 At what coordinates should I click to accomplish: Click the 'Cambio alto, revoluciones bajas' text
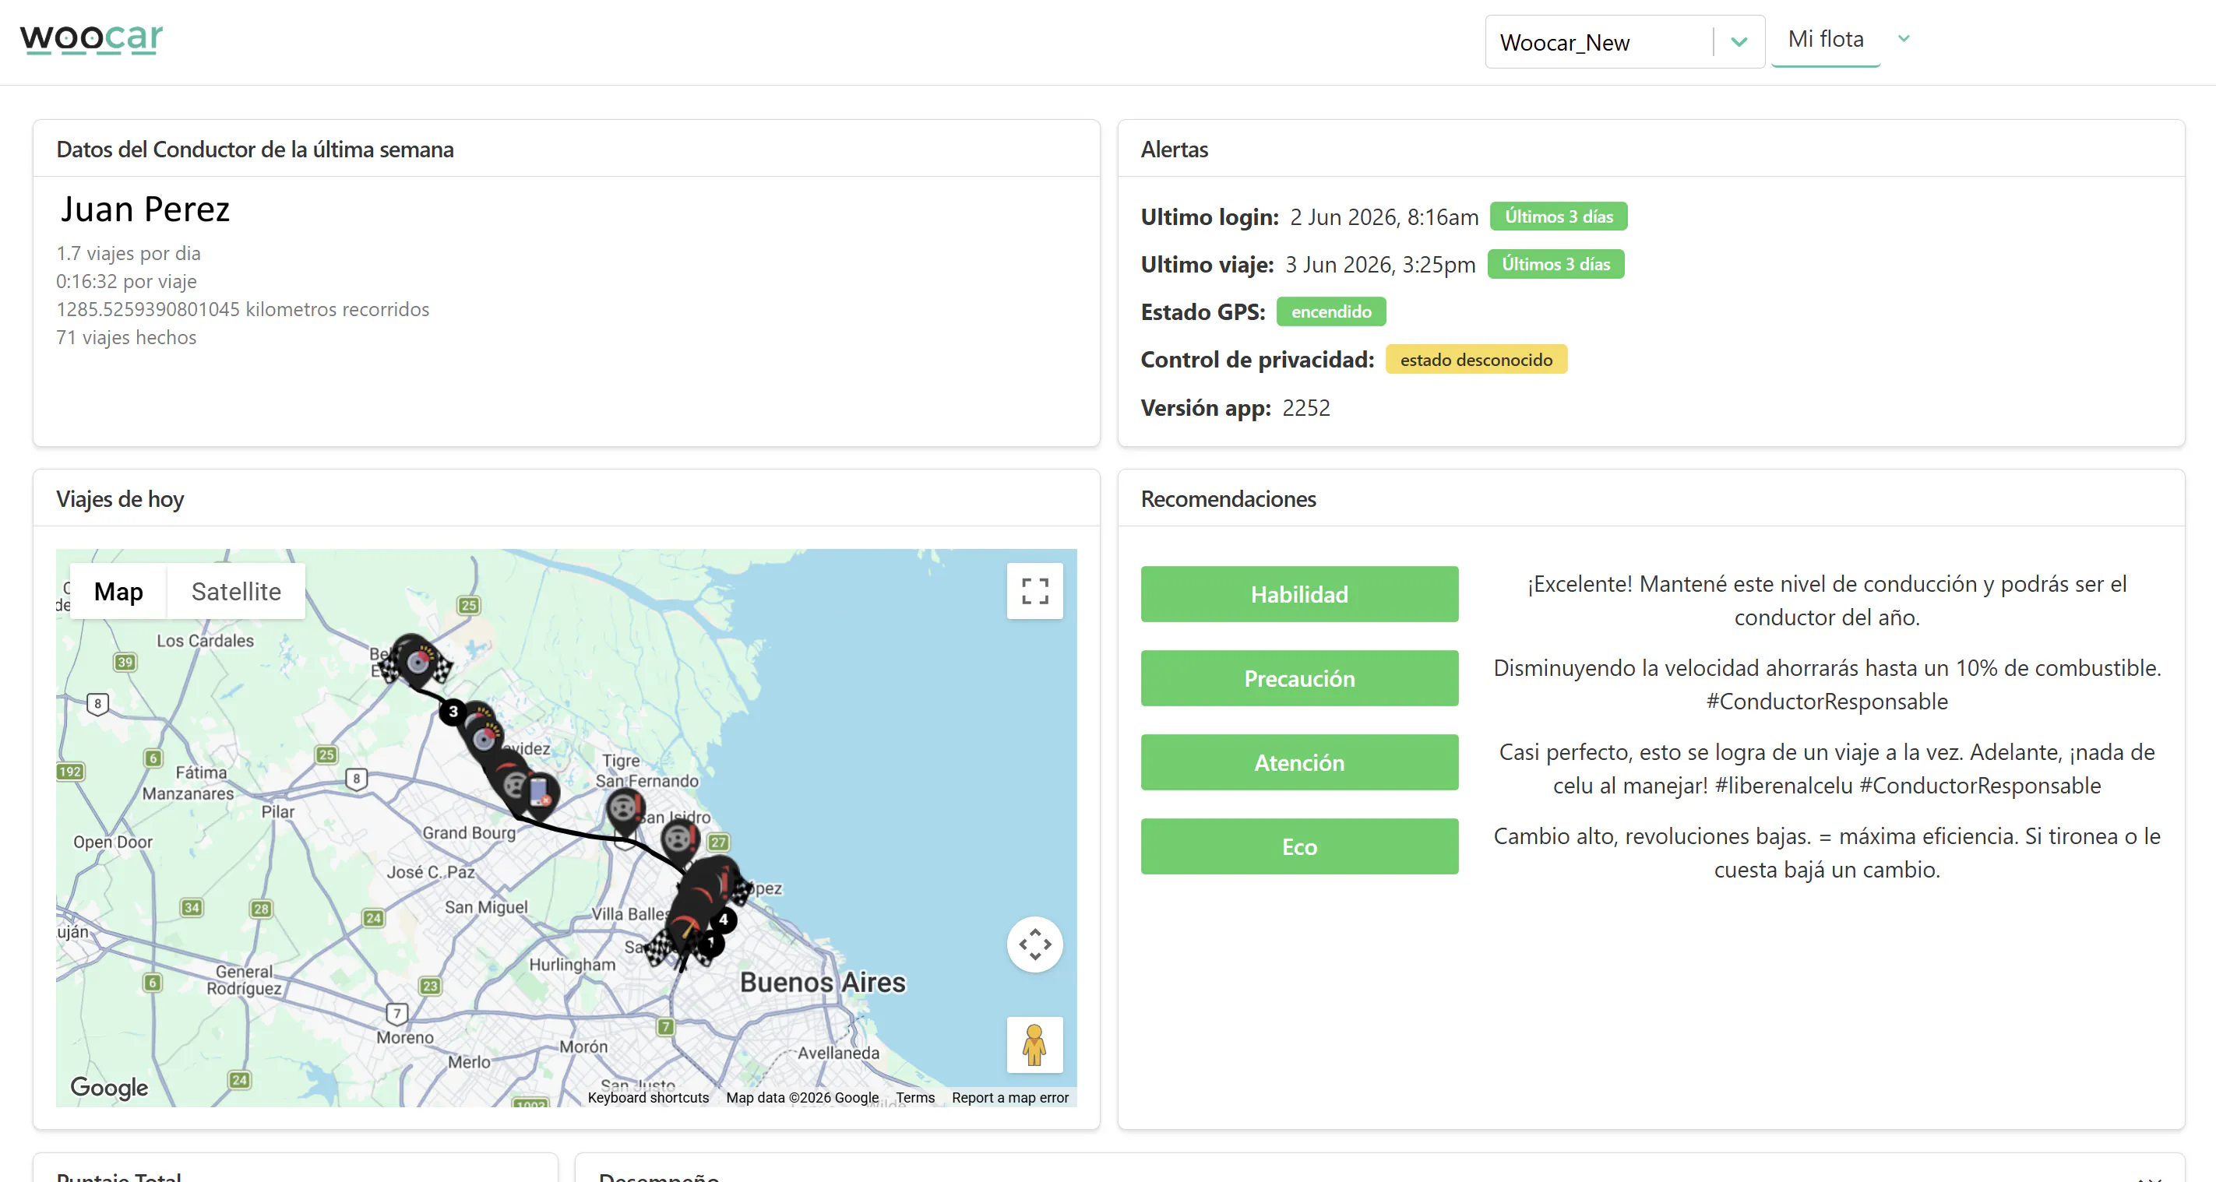1827,853
